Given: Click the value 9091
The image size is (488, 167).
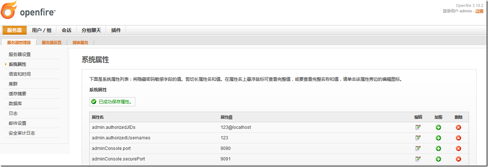Looking at the screenshot, I should point(226,159).
